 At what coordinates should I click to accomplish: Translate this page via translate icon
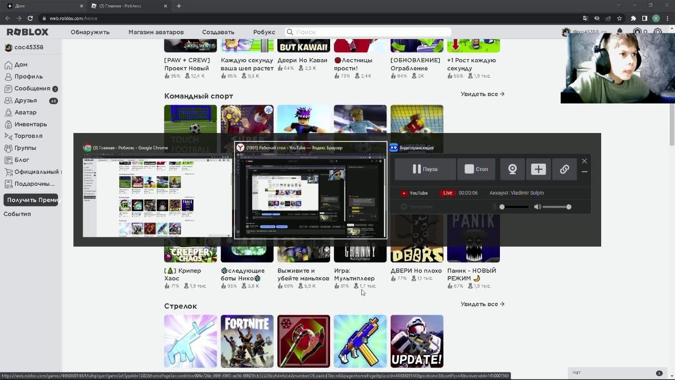tap(586, 18)
